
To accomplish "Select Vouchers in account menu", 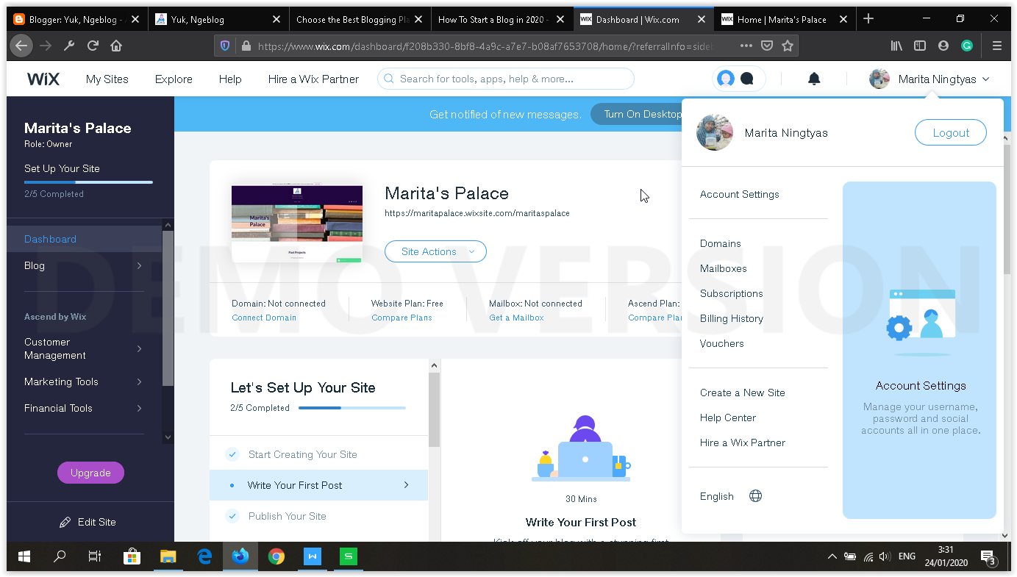I will [722, 343].
